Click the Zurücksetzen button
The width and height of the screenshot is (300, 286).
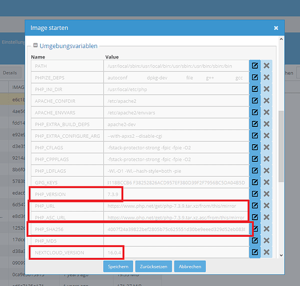click(154, 267)
